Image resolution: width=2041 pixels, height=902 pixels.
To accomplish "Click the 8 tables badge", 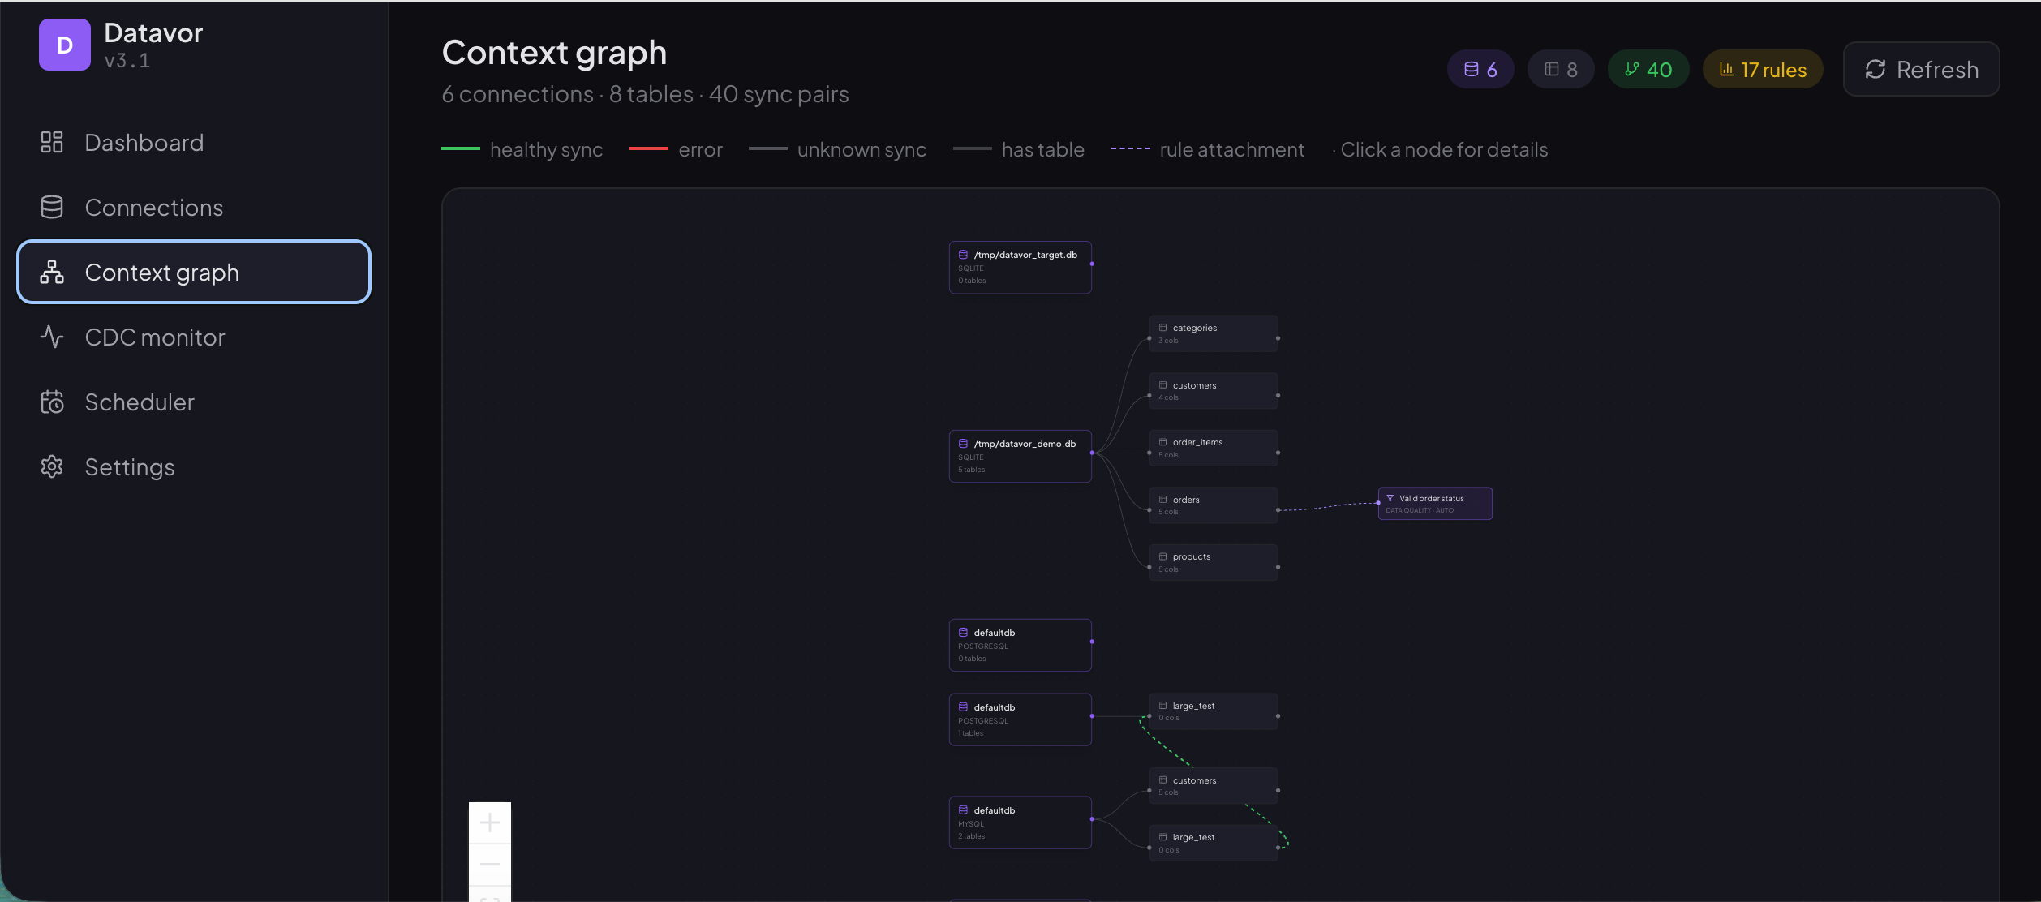I will (x=1561, y=70).
